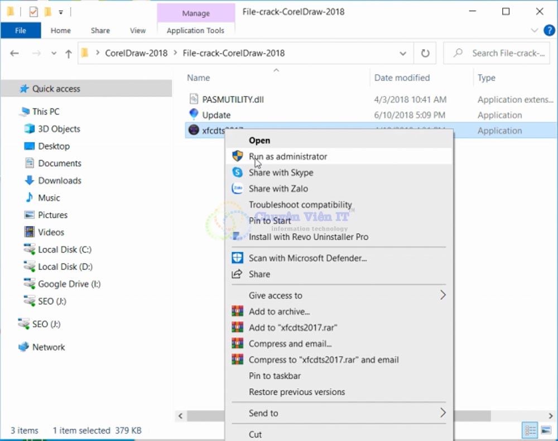The width and height of the screenshot is (558, 441).
Task: Click the New folder icon in quick toolbar
Action: coord(47,12)
